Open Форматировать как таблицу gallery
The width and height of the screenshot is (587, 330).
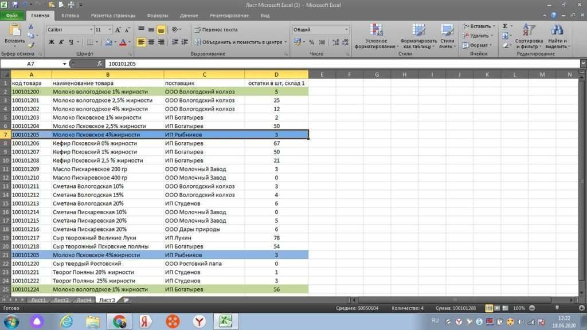(x=418, y=36)
